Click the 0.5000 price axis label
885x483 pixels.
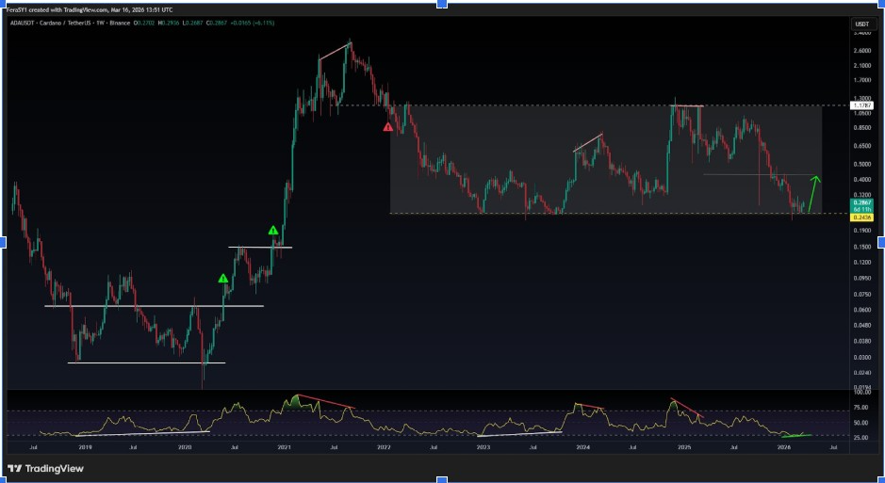863,165
